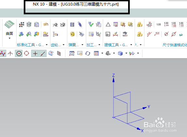Image resolution: width=187 pixels, height=137 pixels.
Task: Expand the 齿轮 group dropdown
Action: [x=63, y=45]
